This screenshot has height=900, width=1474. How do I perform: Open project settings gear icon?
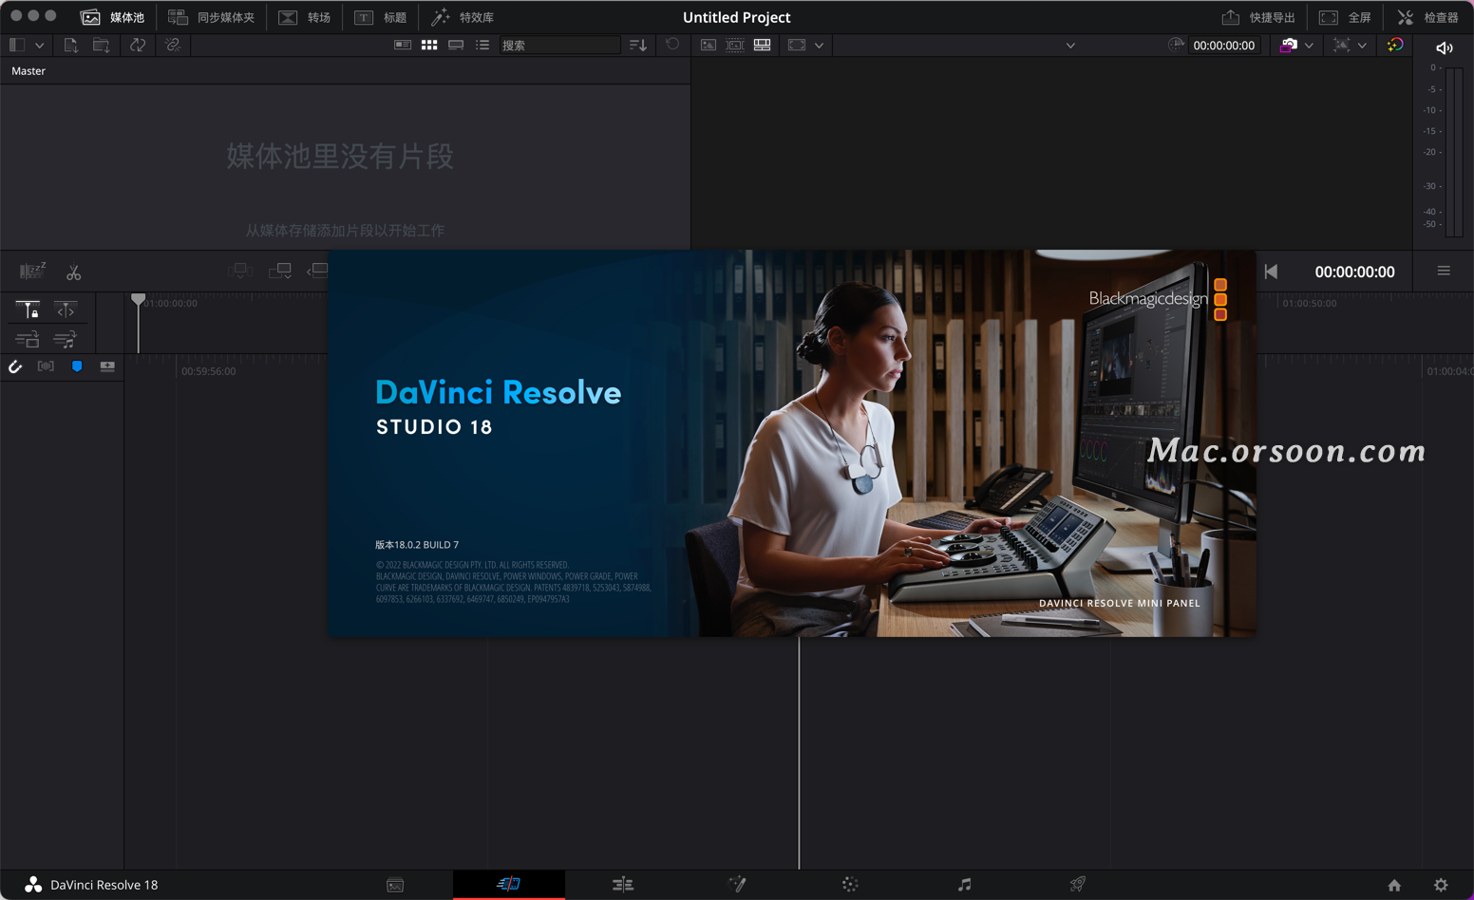[1441, 885]
